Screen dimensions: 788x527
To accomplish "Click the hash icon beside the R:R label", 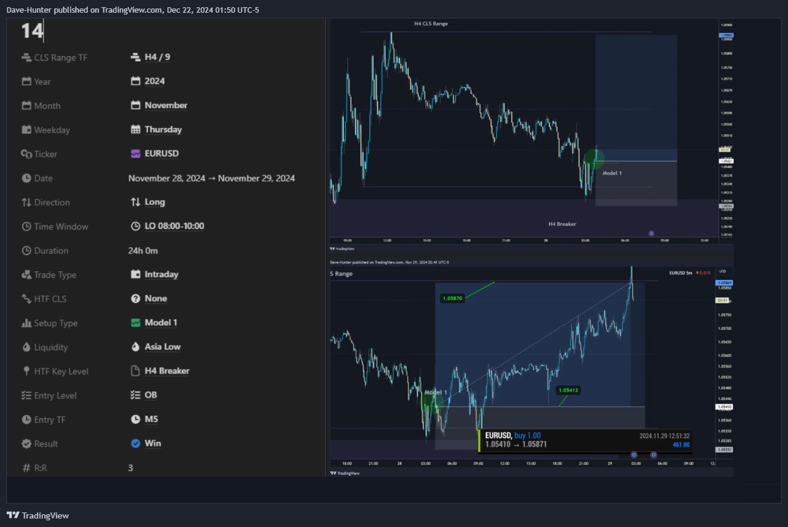I will pyautogui.click(x=26, y=468).
